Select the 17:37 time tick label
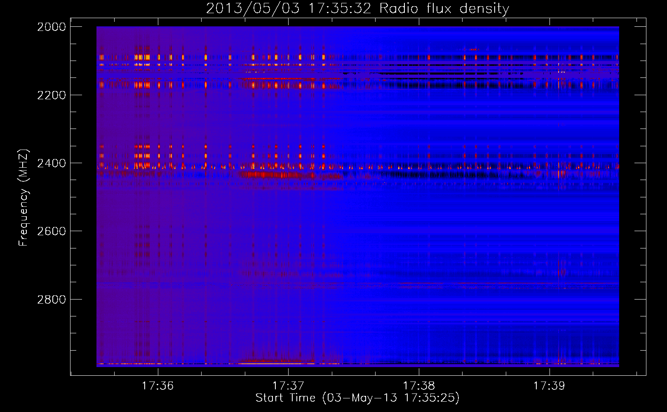Viewport: 667px width, 412px height. pos(288,386)
